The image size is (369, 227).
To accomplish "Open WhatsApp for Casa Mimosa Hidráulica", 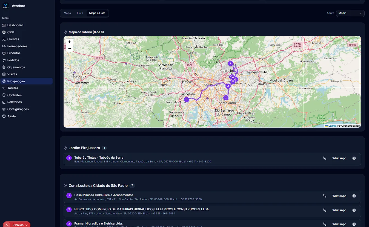I will coord(339,196).
